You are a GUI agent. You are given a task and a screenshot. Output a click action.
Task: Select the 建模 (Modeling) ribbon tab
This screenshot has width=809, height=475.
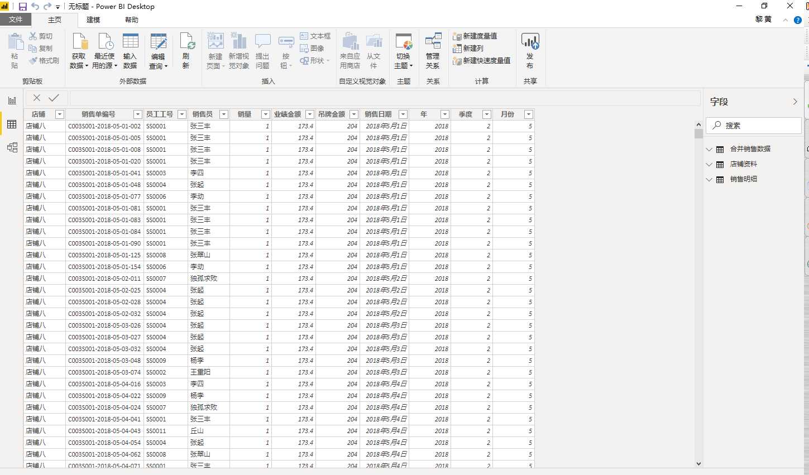93,20
